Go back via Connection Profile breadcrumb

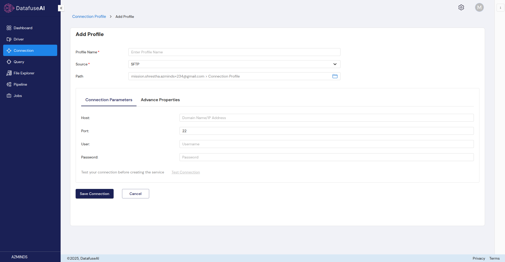coord(89,17)
